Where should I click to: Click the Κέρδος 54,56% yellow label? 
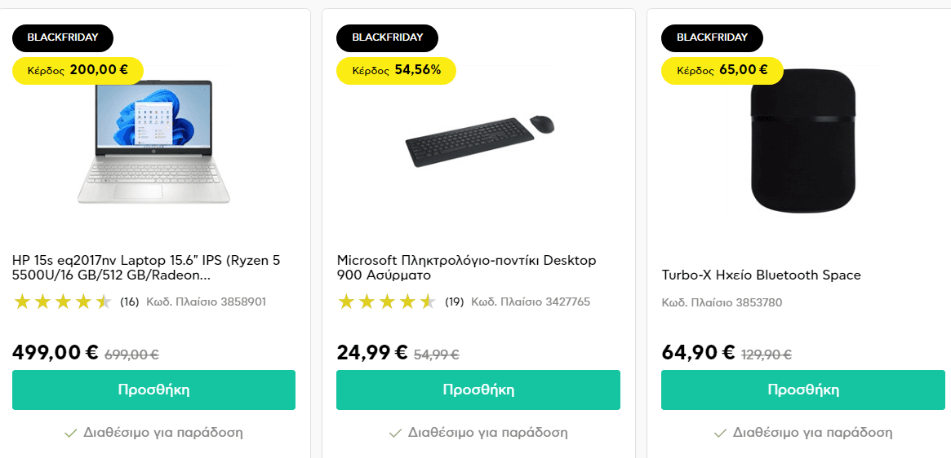(x=396, y=70)
